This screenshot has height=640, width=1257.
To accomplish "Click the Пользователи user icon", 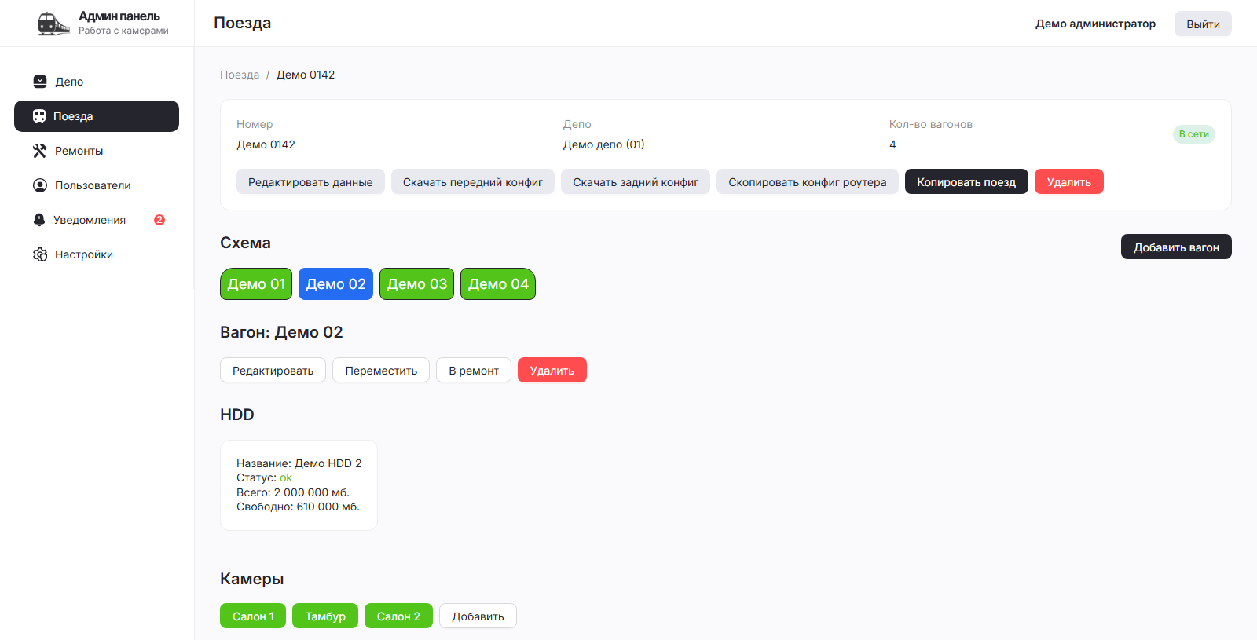I will click(x=40, y=185).
